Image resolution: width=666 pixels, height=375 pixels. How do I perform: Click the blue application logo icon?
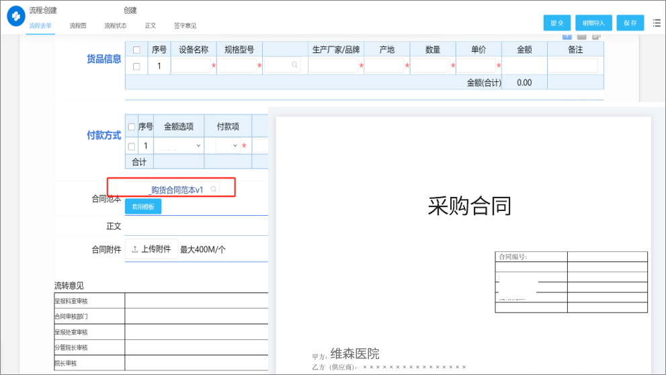pyautogui.click(x=16, y=16)
